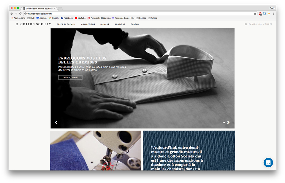Click the blue extension icon in toolbar
The height and width of the screenshot is (183, 285).
click(265, 14)
